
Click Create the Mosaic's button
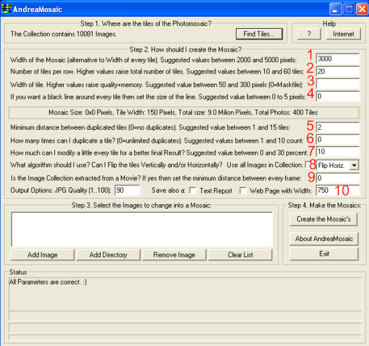(323, 220)
